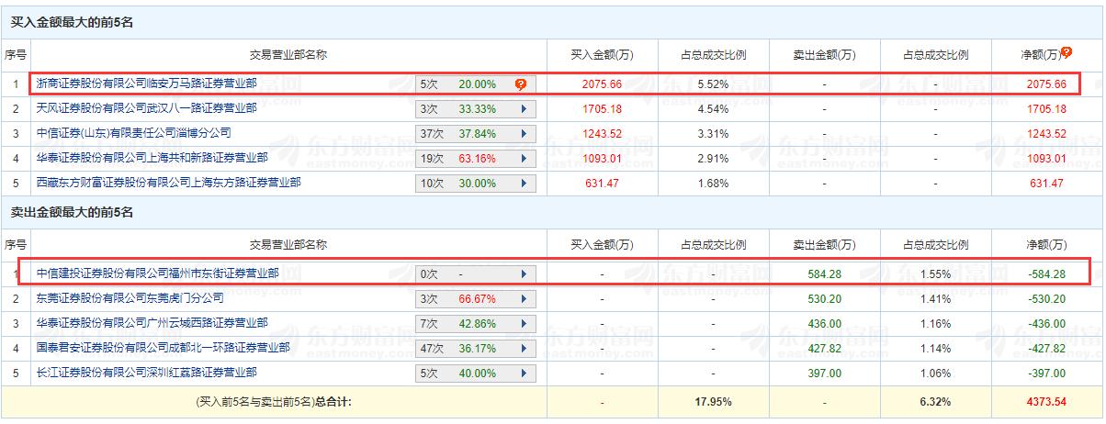Click the total sell proportion 6.32%
Viewport: 1106px width, 424px height.
coord(935,402)
